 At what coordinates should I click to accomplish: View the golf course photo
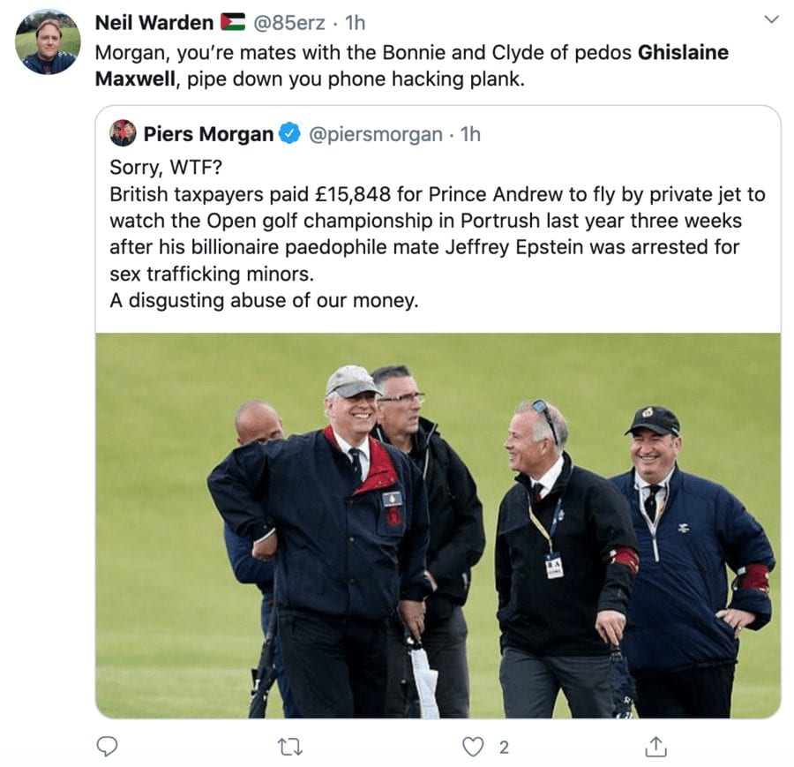click(x=438, y=525)
